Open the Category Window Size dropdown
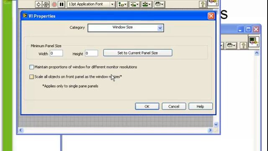 coord(126,28)
